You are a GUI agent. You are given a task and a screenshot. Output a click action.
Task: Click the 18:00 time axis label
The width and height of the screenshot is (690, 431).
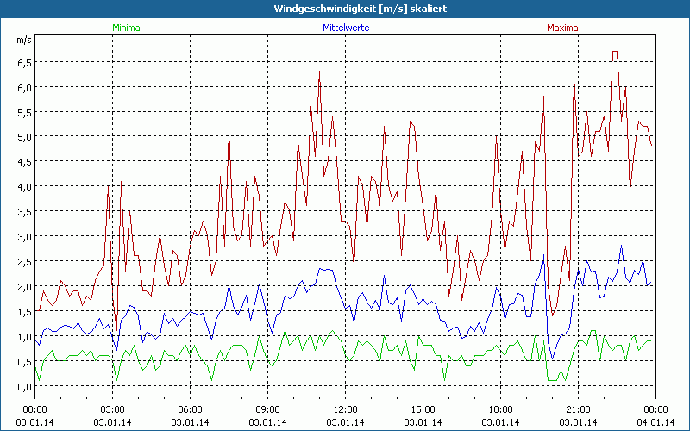[500, 409]
